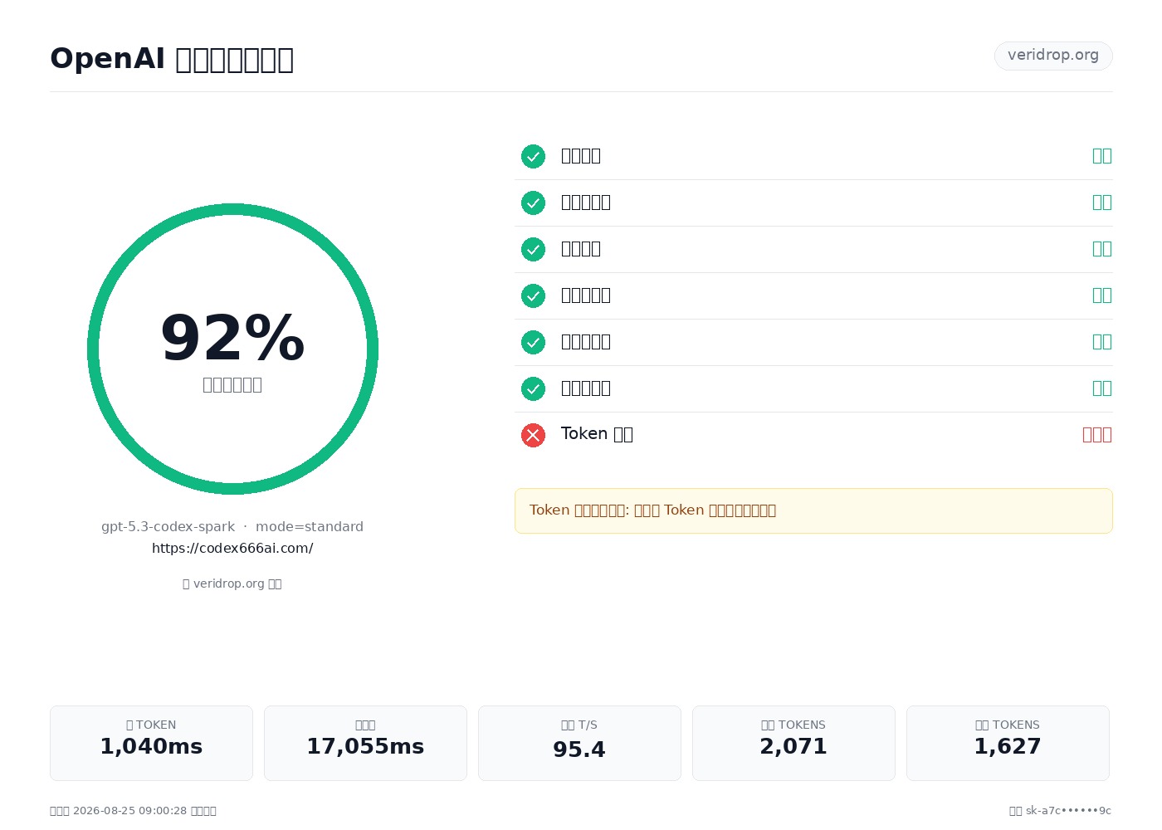Click the veridrop.org watermark below the URL
This screenshot has height=830, width=1162.
pyautogui.click(x=232, y=583)
